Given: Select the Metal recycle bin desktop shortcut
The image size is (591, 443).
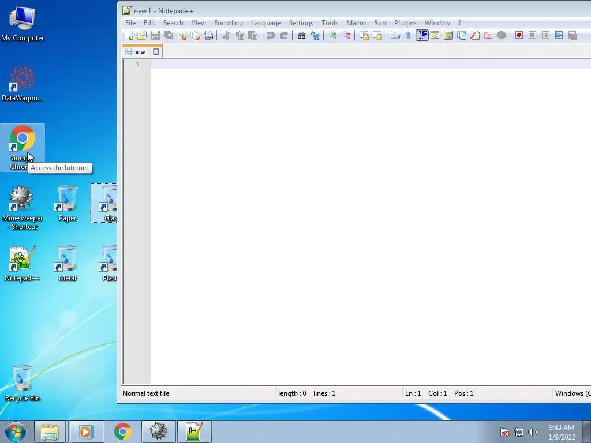Looking at the screenshot, I should tap(68, 263).
